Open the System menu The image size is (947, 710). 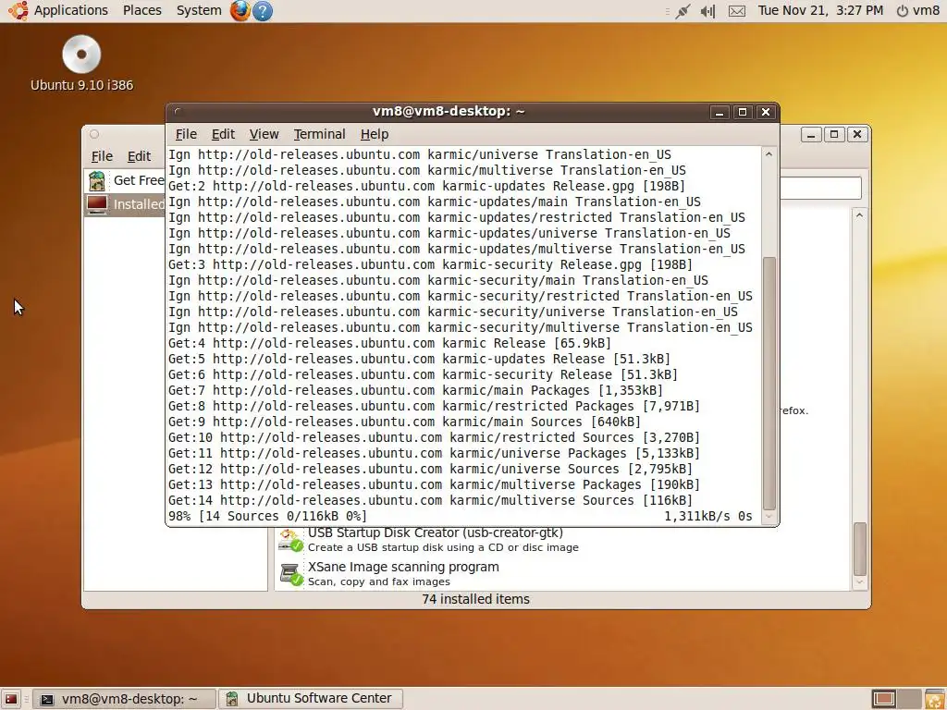199,10
